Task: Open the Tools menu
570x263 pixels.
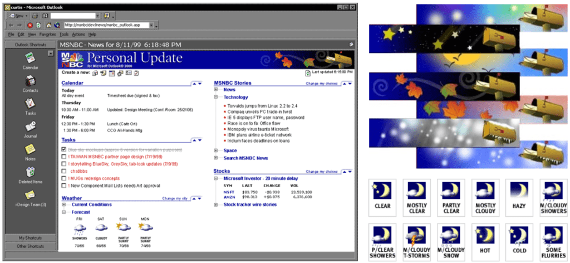Action: pos(64,35)
